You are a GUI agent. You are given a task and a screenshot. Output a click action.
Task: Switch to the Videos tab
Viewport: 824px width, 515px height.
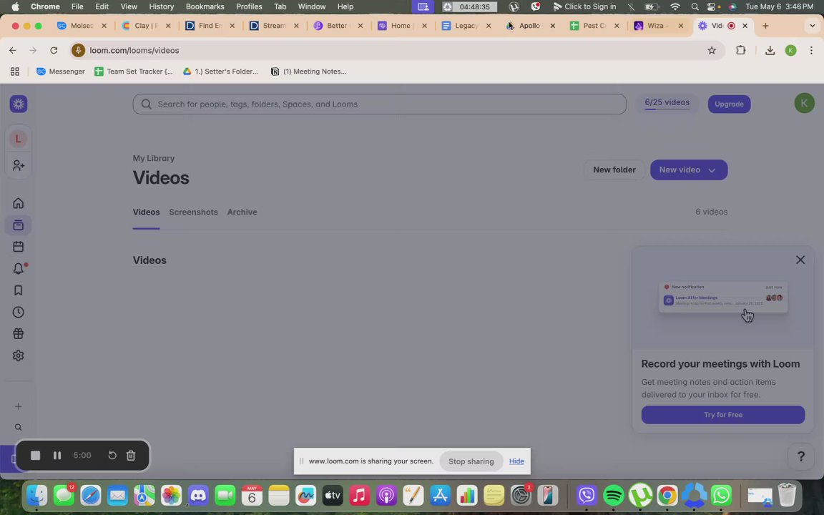click(146, 212)
